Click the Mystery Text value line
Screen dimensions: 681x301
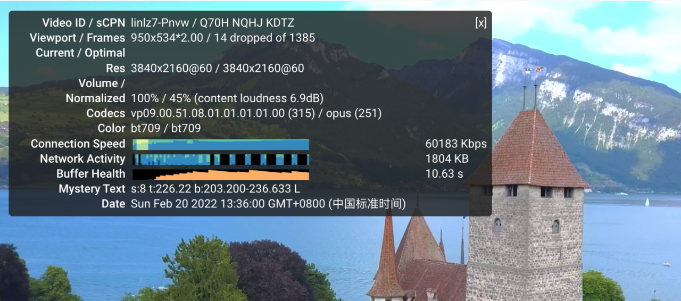[215, 189]
